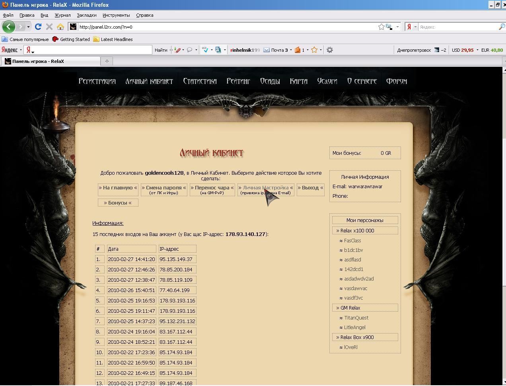Click the new tab plus button

coord(107,61)
